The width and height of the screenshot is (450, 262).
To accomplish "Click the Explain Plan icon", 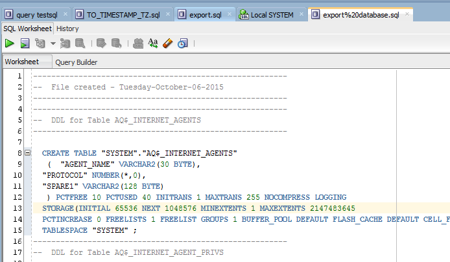I will [x=40, y=43].
